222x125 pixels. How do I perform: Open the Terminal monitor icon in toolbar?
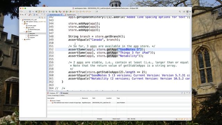[30, 11]
